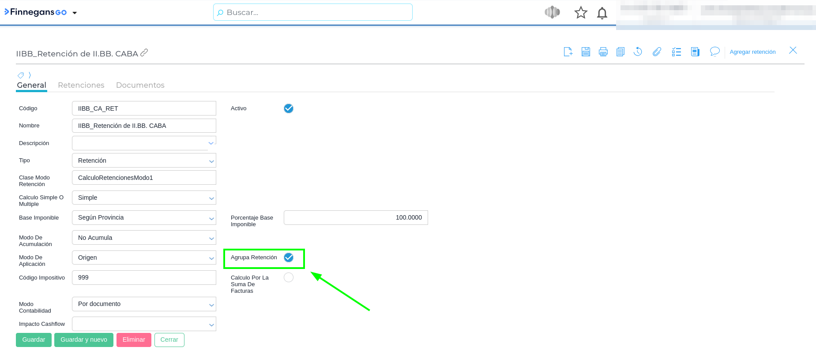The image size is (816, 362).
Task: Open notifications bell icon
Action: [x=602, y=13]
